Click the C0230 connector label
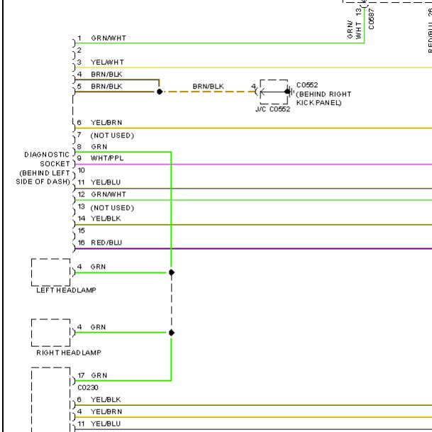 click(x=88, y=387)
